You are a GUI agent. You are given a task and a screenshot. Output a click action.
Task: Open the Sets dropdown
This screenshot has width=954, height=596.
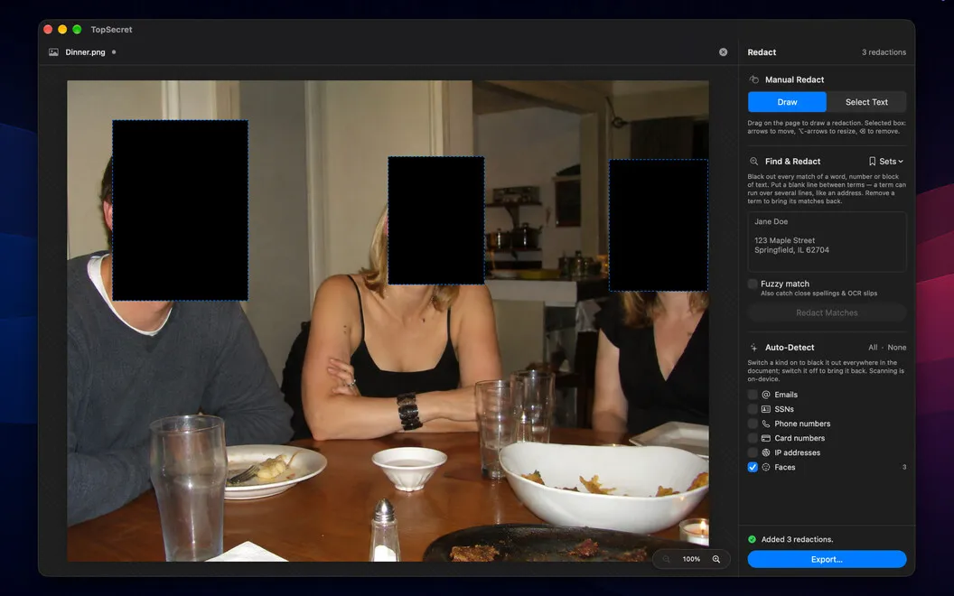click(x=886, y=161)
